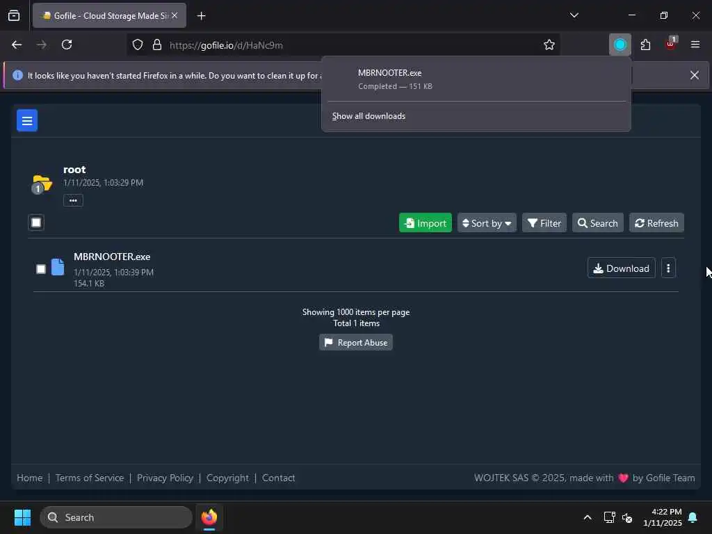Switch to the Gofile - Cloud Storage tab
Image resolution: width=712 pixels, height=534 pixels.
coord(109,15)
